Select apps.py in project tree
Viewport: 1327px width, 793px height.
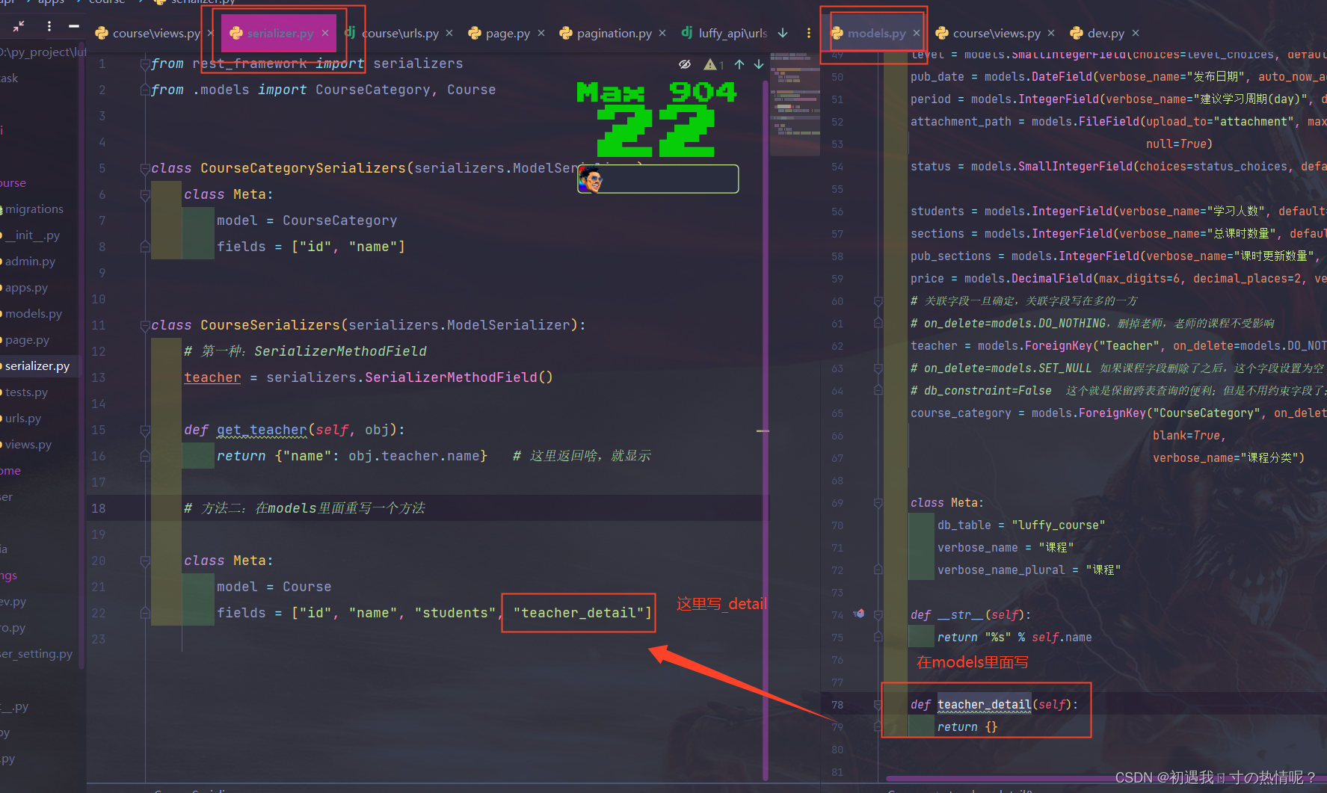click(26, 288)
